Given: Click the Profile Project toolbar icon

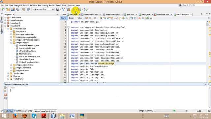Looking at the screenshot, I should point(86,10).
